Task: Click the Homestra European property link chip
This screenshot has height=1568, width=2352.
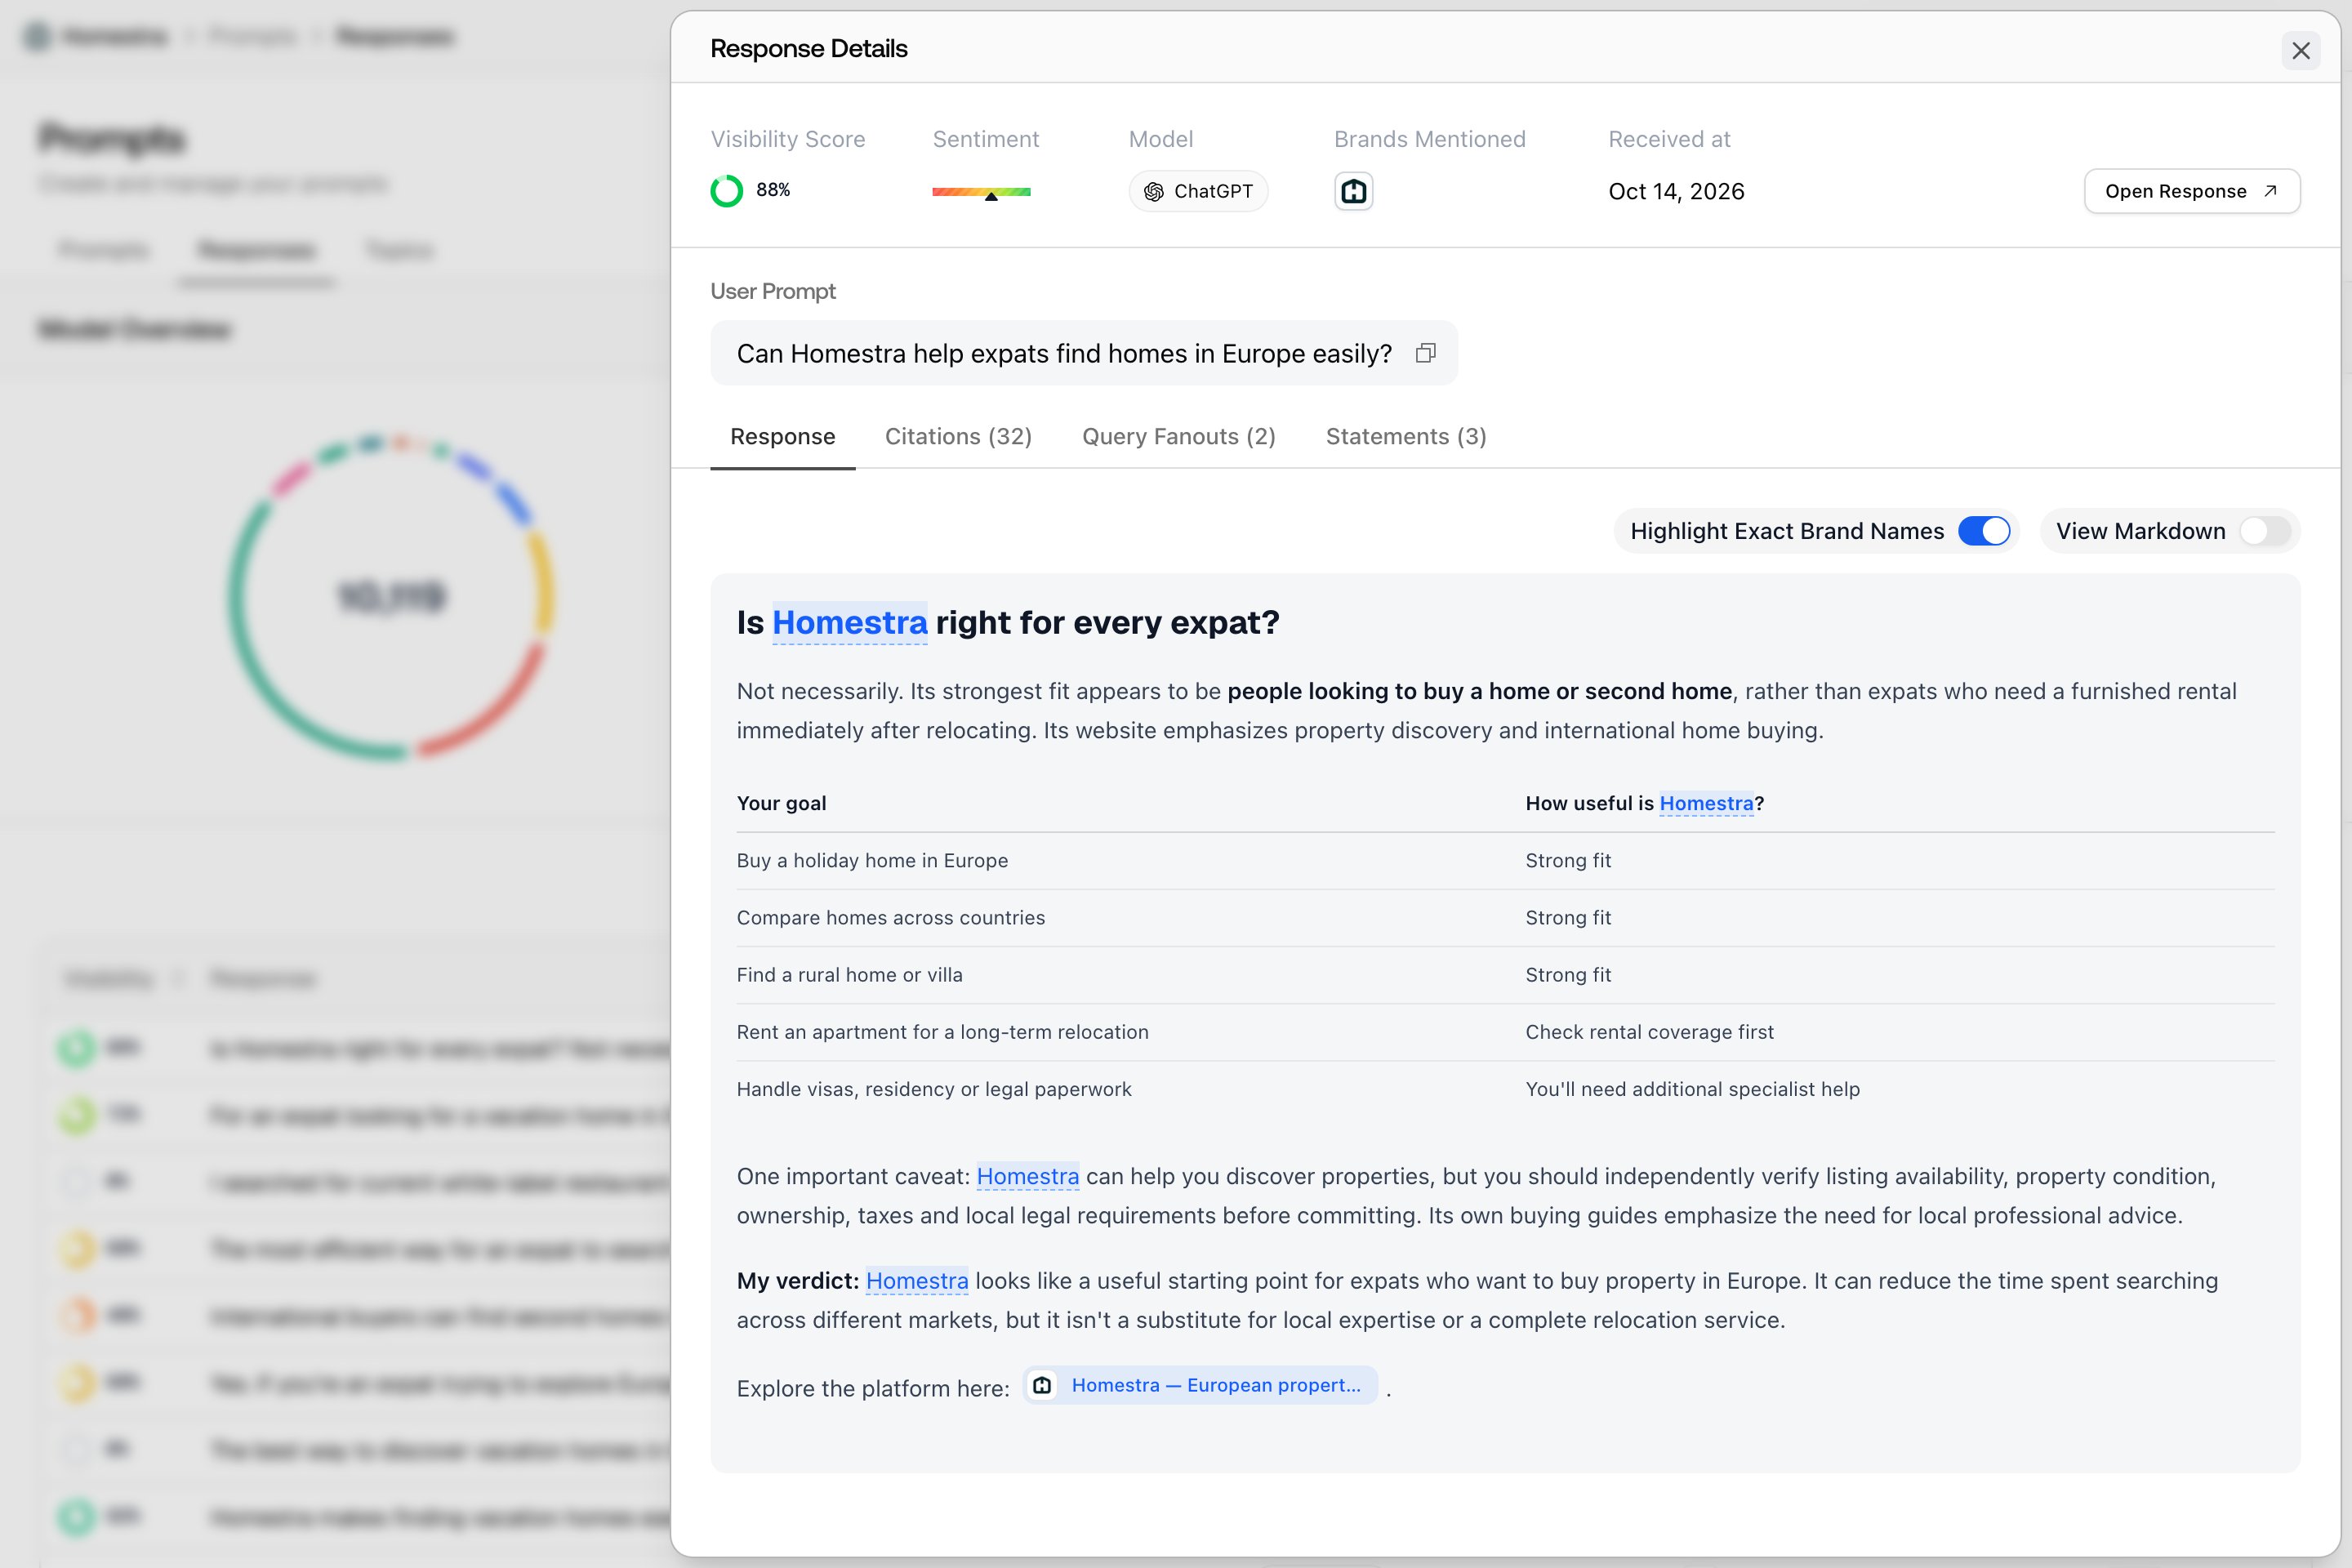Action: (x=1200, y=1385)
